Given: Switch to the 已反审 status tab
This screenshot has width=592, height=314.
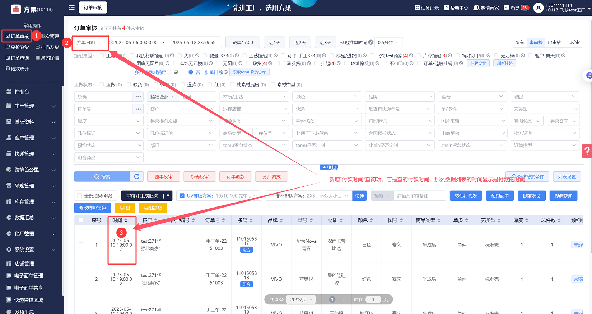Looking at the screenshot, I should [573, 42].
